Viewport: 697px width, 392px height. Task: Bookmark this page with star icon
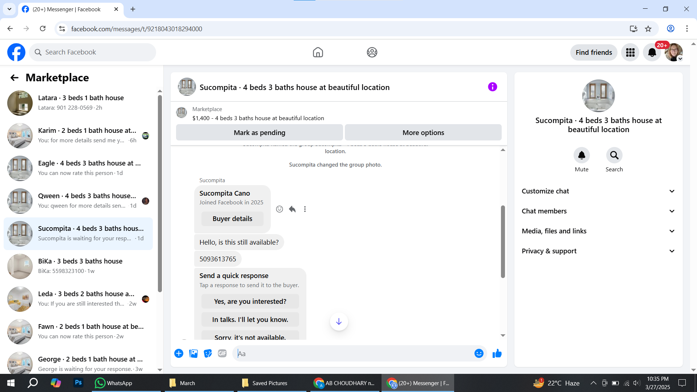648,29
